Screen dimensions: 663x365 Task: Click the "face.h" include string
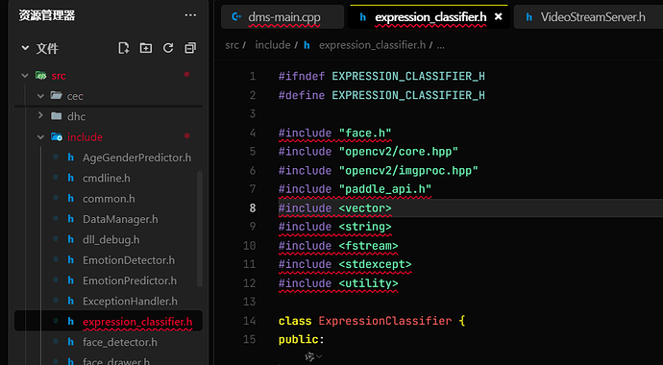[365, 134]
